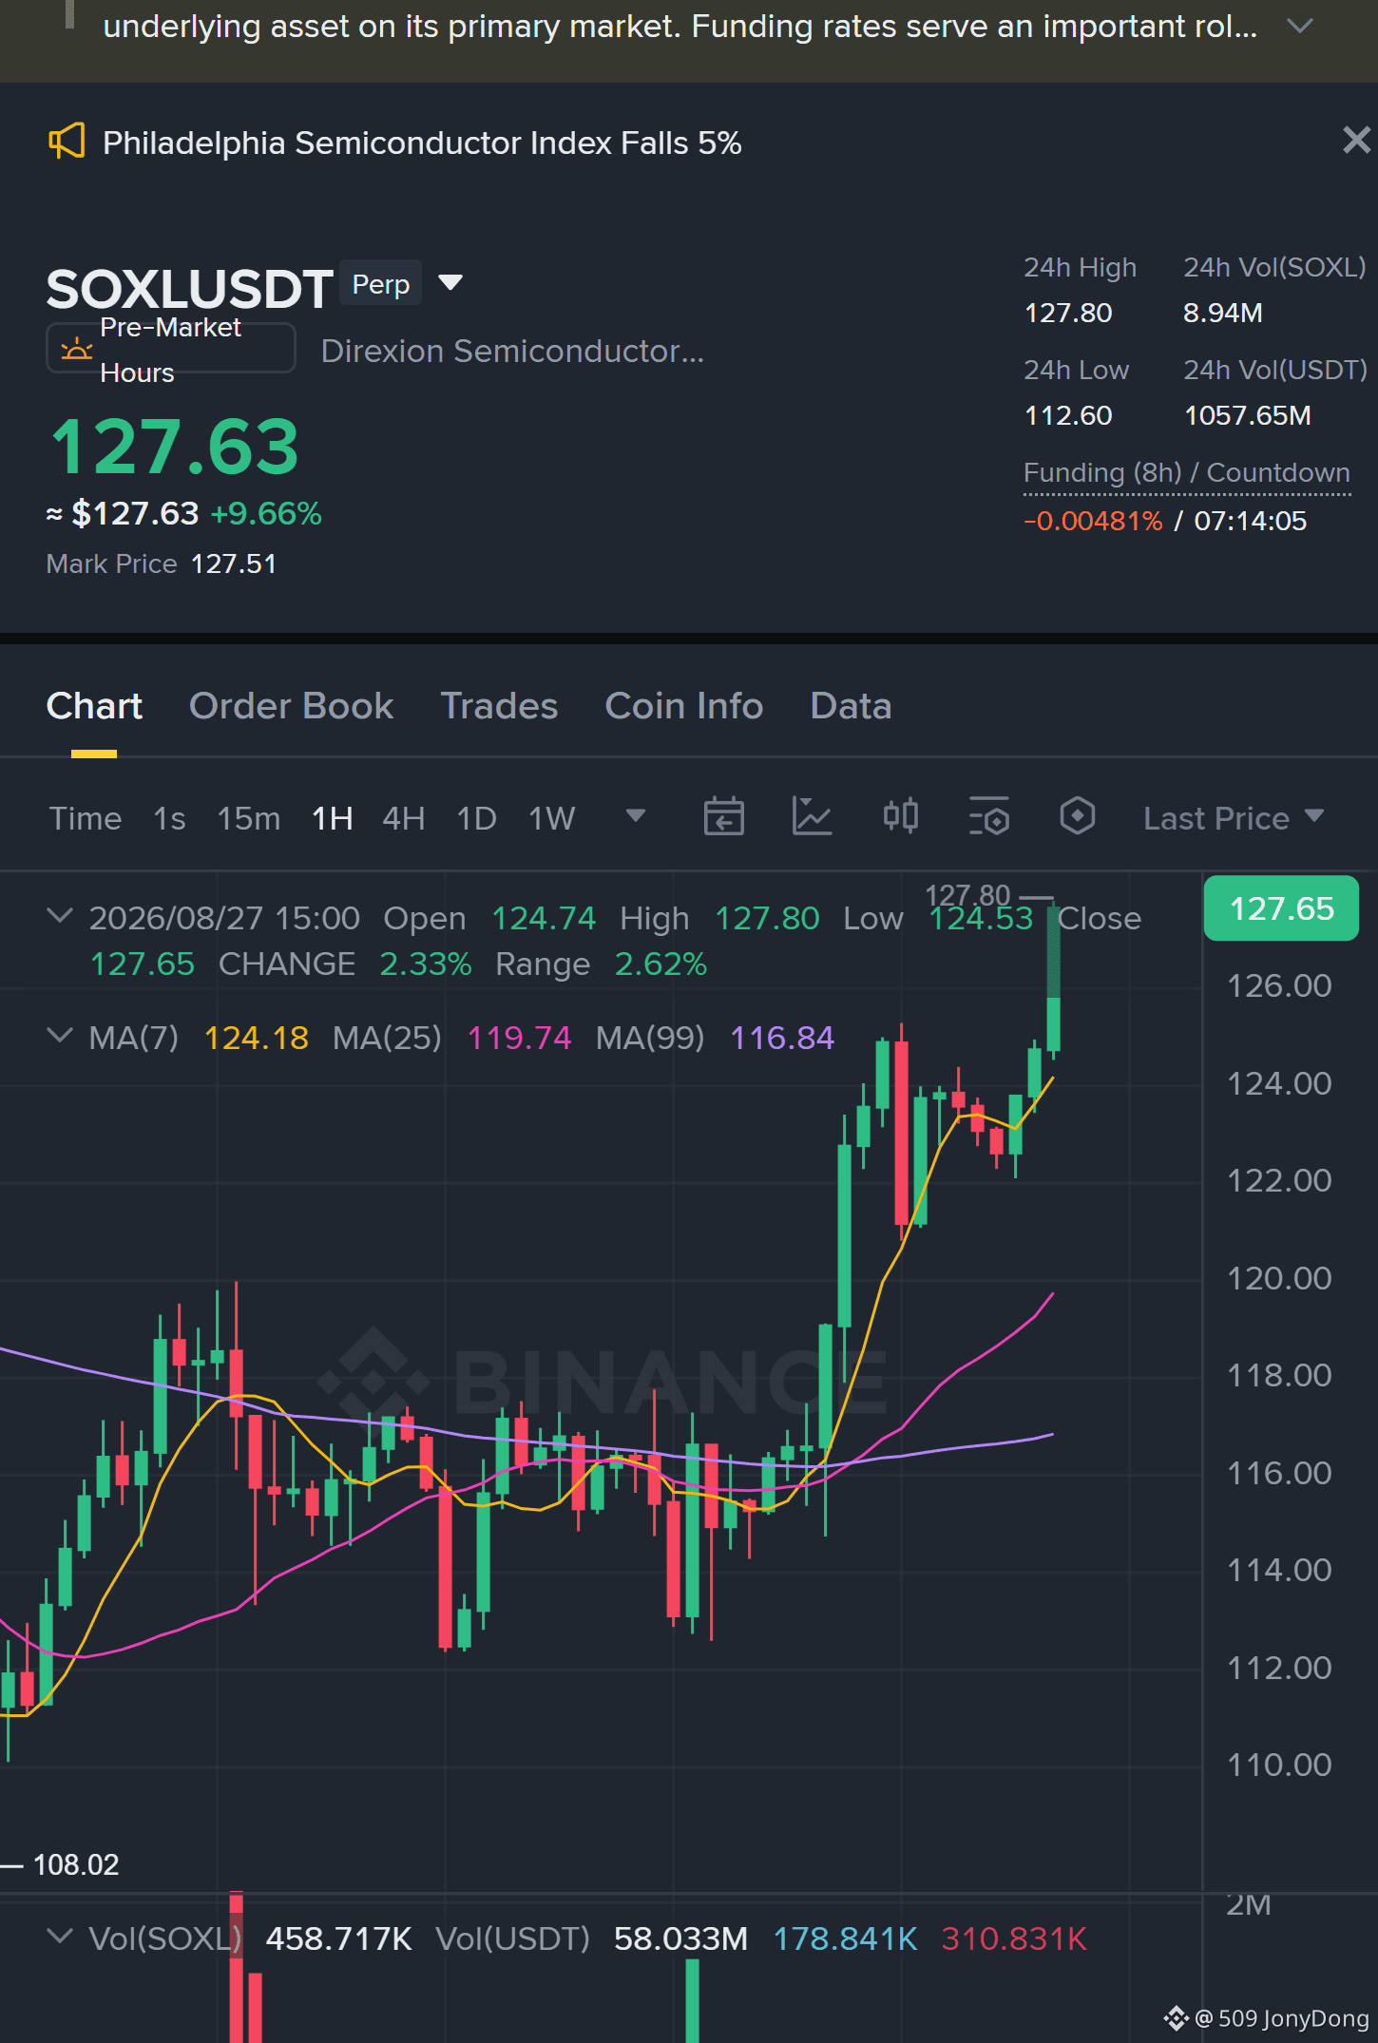This screenshot has height=2043, width=1378.
Task: Click the announcement megaphone icon
Action: coord(67,143)
